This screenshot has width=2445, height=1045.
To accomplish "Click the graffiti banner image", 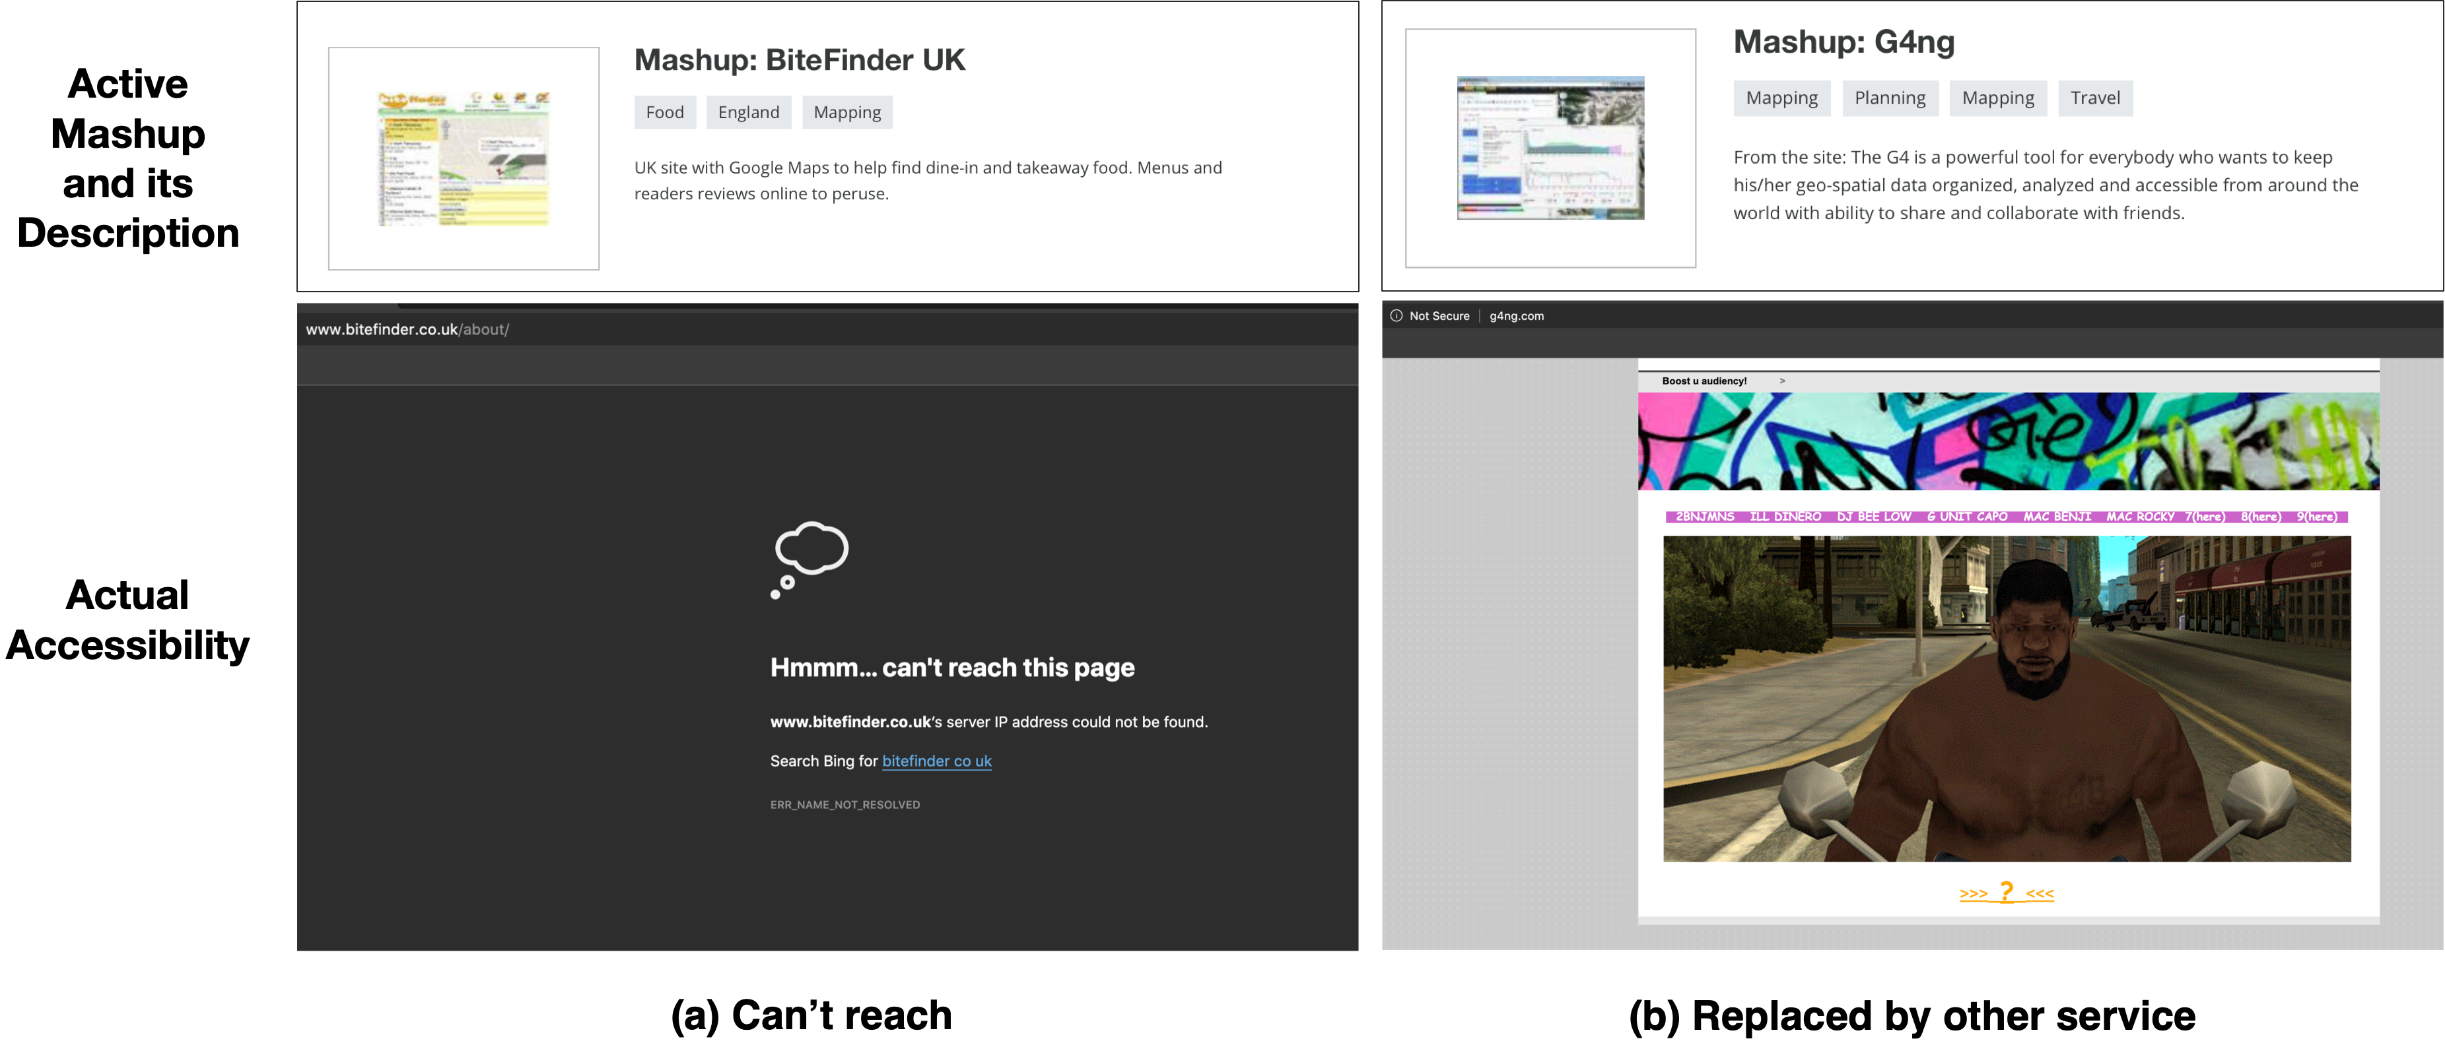I will point(2007,442).
